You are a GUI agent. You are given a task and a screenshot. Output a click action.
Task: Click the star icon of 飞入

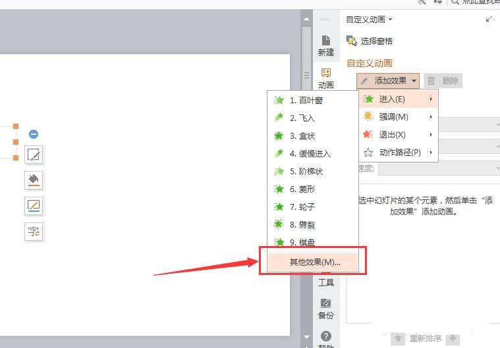click(279, 118)
